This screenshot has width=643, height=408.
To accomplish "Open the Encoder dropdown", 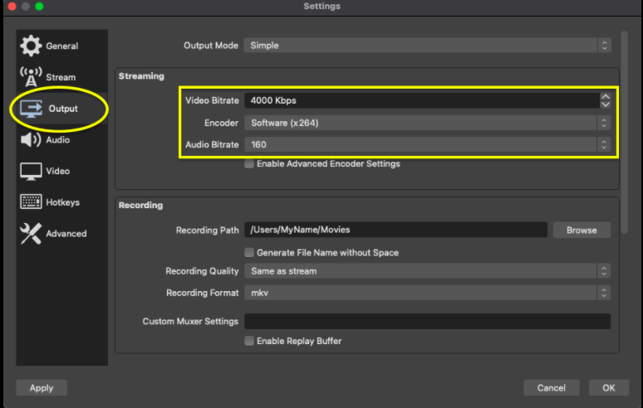I will coord(427,123).
